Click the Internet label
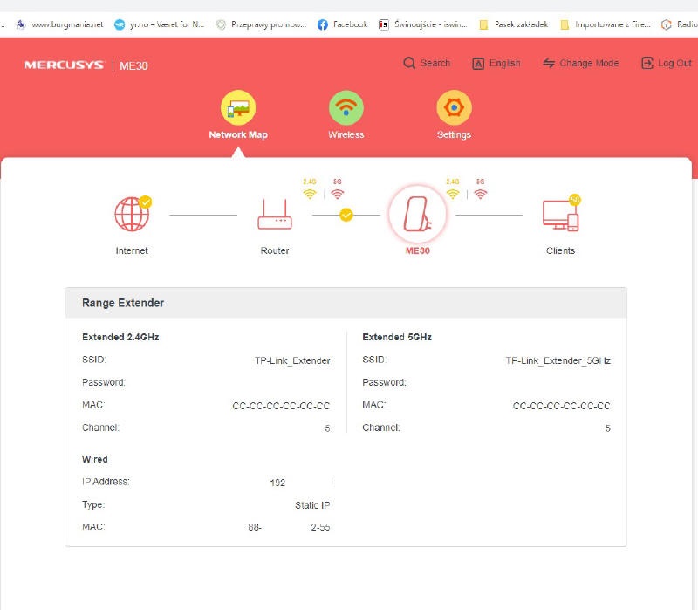This screenshot has width=698, height=610. point(132,250)
